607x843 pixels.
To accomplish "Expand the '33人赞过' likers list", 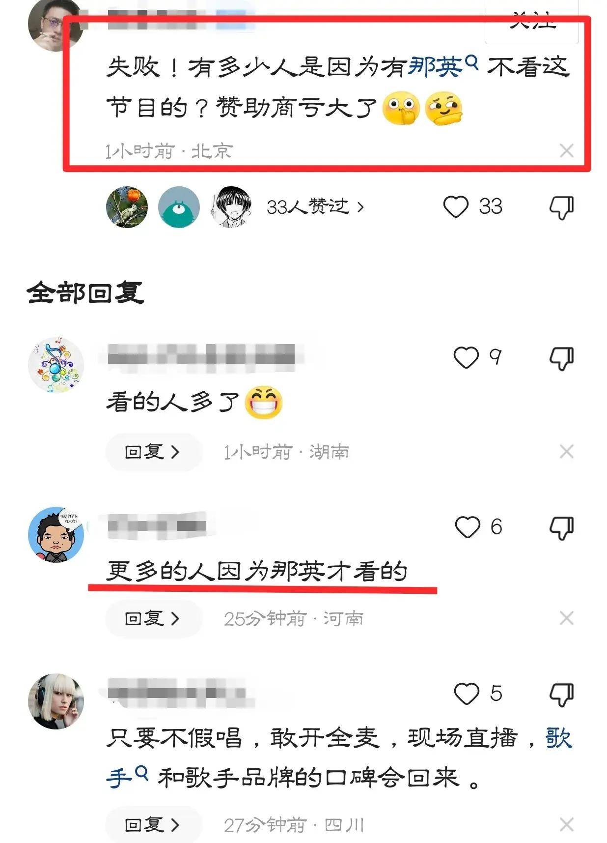I will pyautogui.click(x=315, y=207).
